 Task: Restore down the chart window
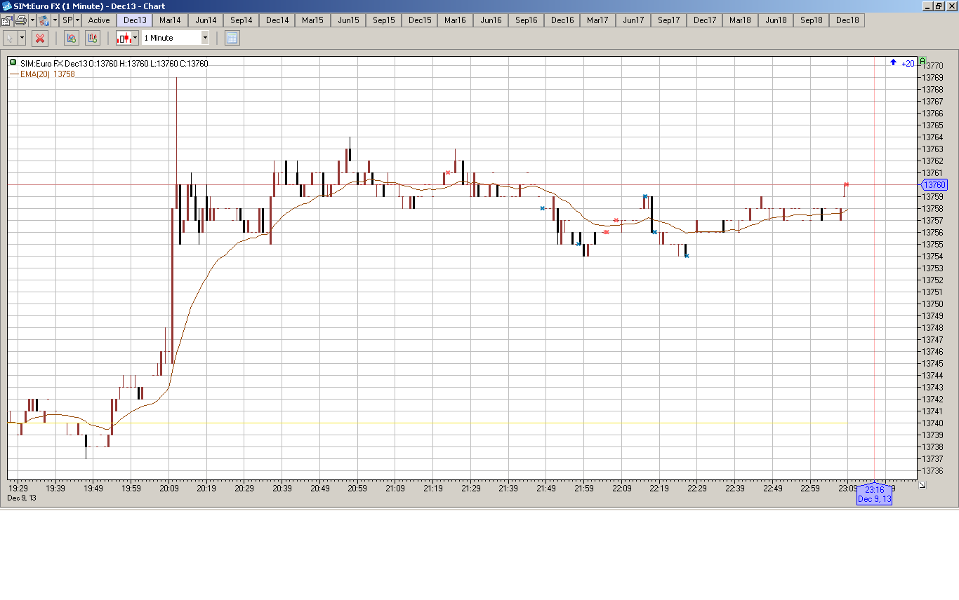939,6
